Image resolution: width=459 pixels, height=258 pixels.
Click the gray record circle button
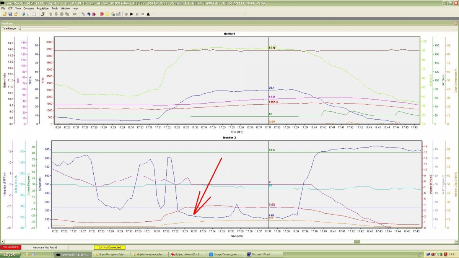click(x=126, y=14)
